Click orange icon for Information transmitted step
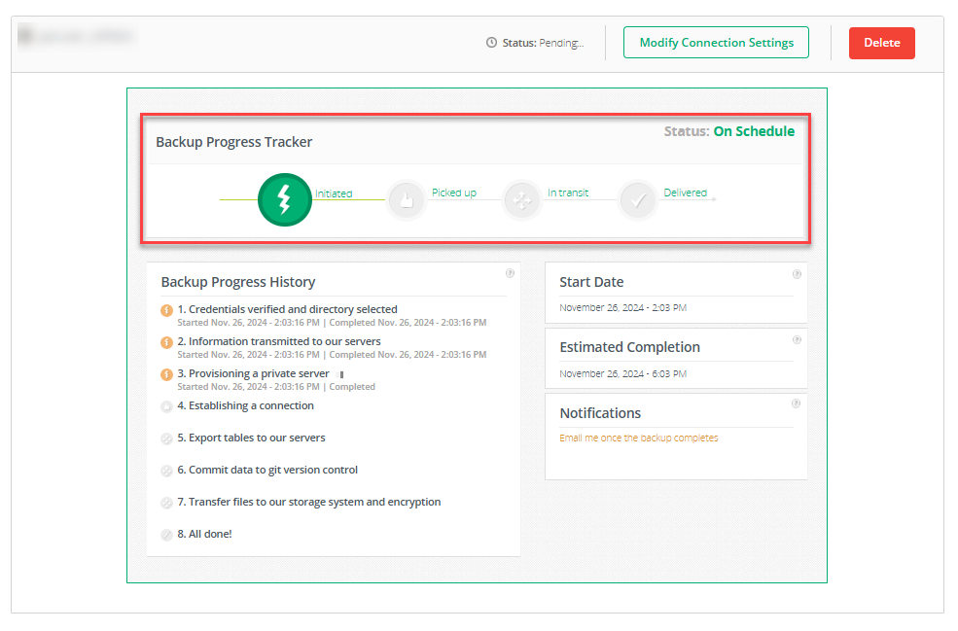 click(x=166, y=342)
